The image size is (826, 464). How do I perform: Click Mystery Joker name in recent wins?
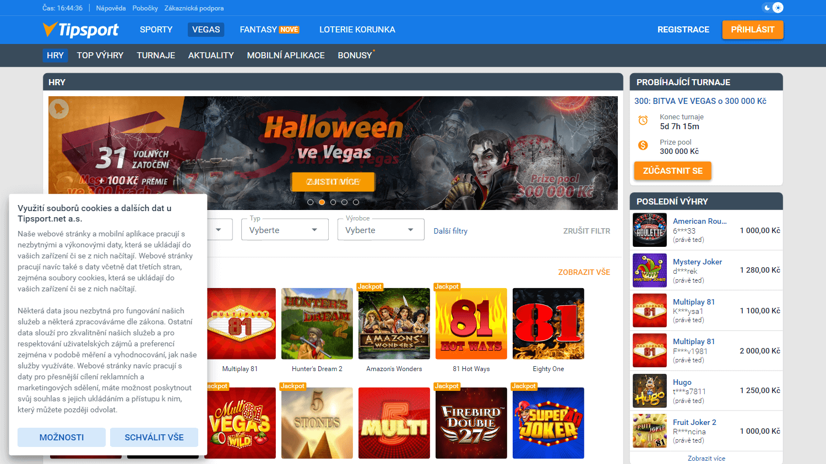(x=697, y=262)
